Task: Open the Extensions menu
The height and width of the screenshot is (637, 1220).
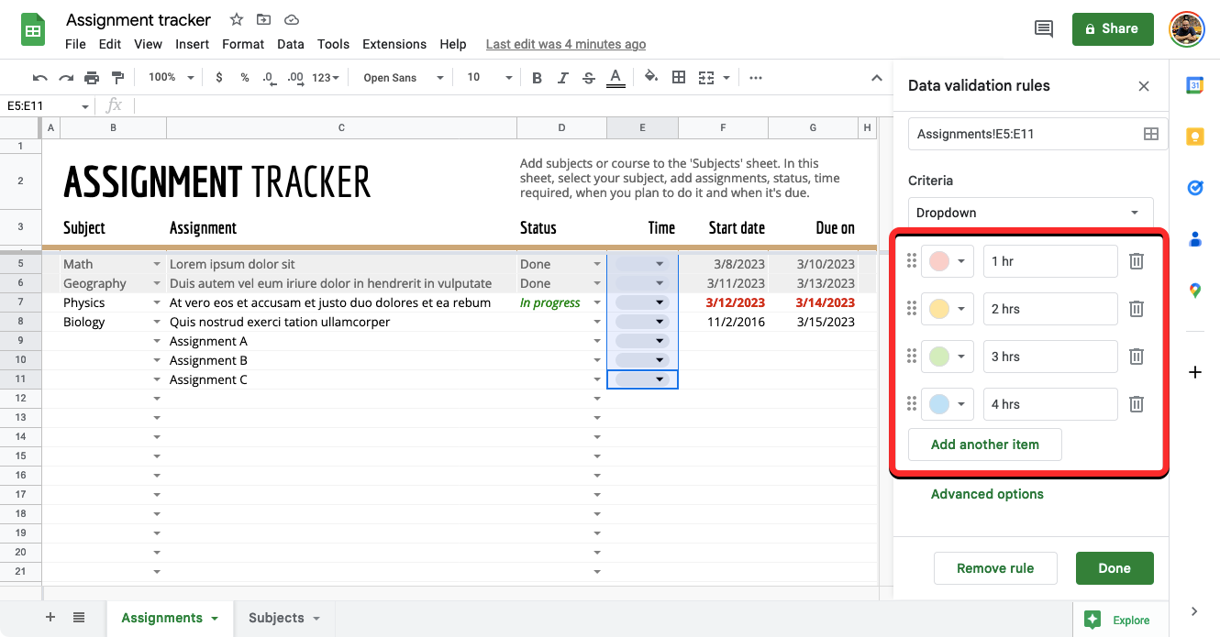Action: [394, 44]
